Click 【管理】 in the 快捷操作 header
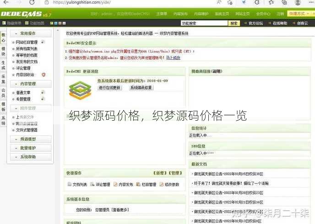 [x=175, y=173]
